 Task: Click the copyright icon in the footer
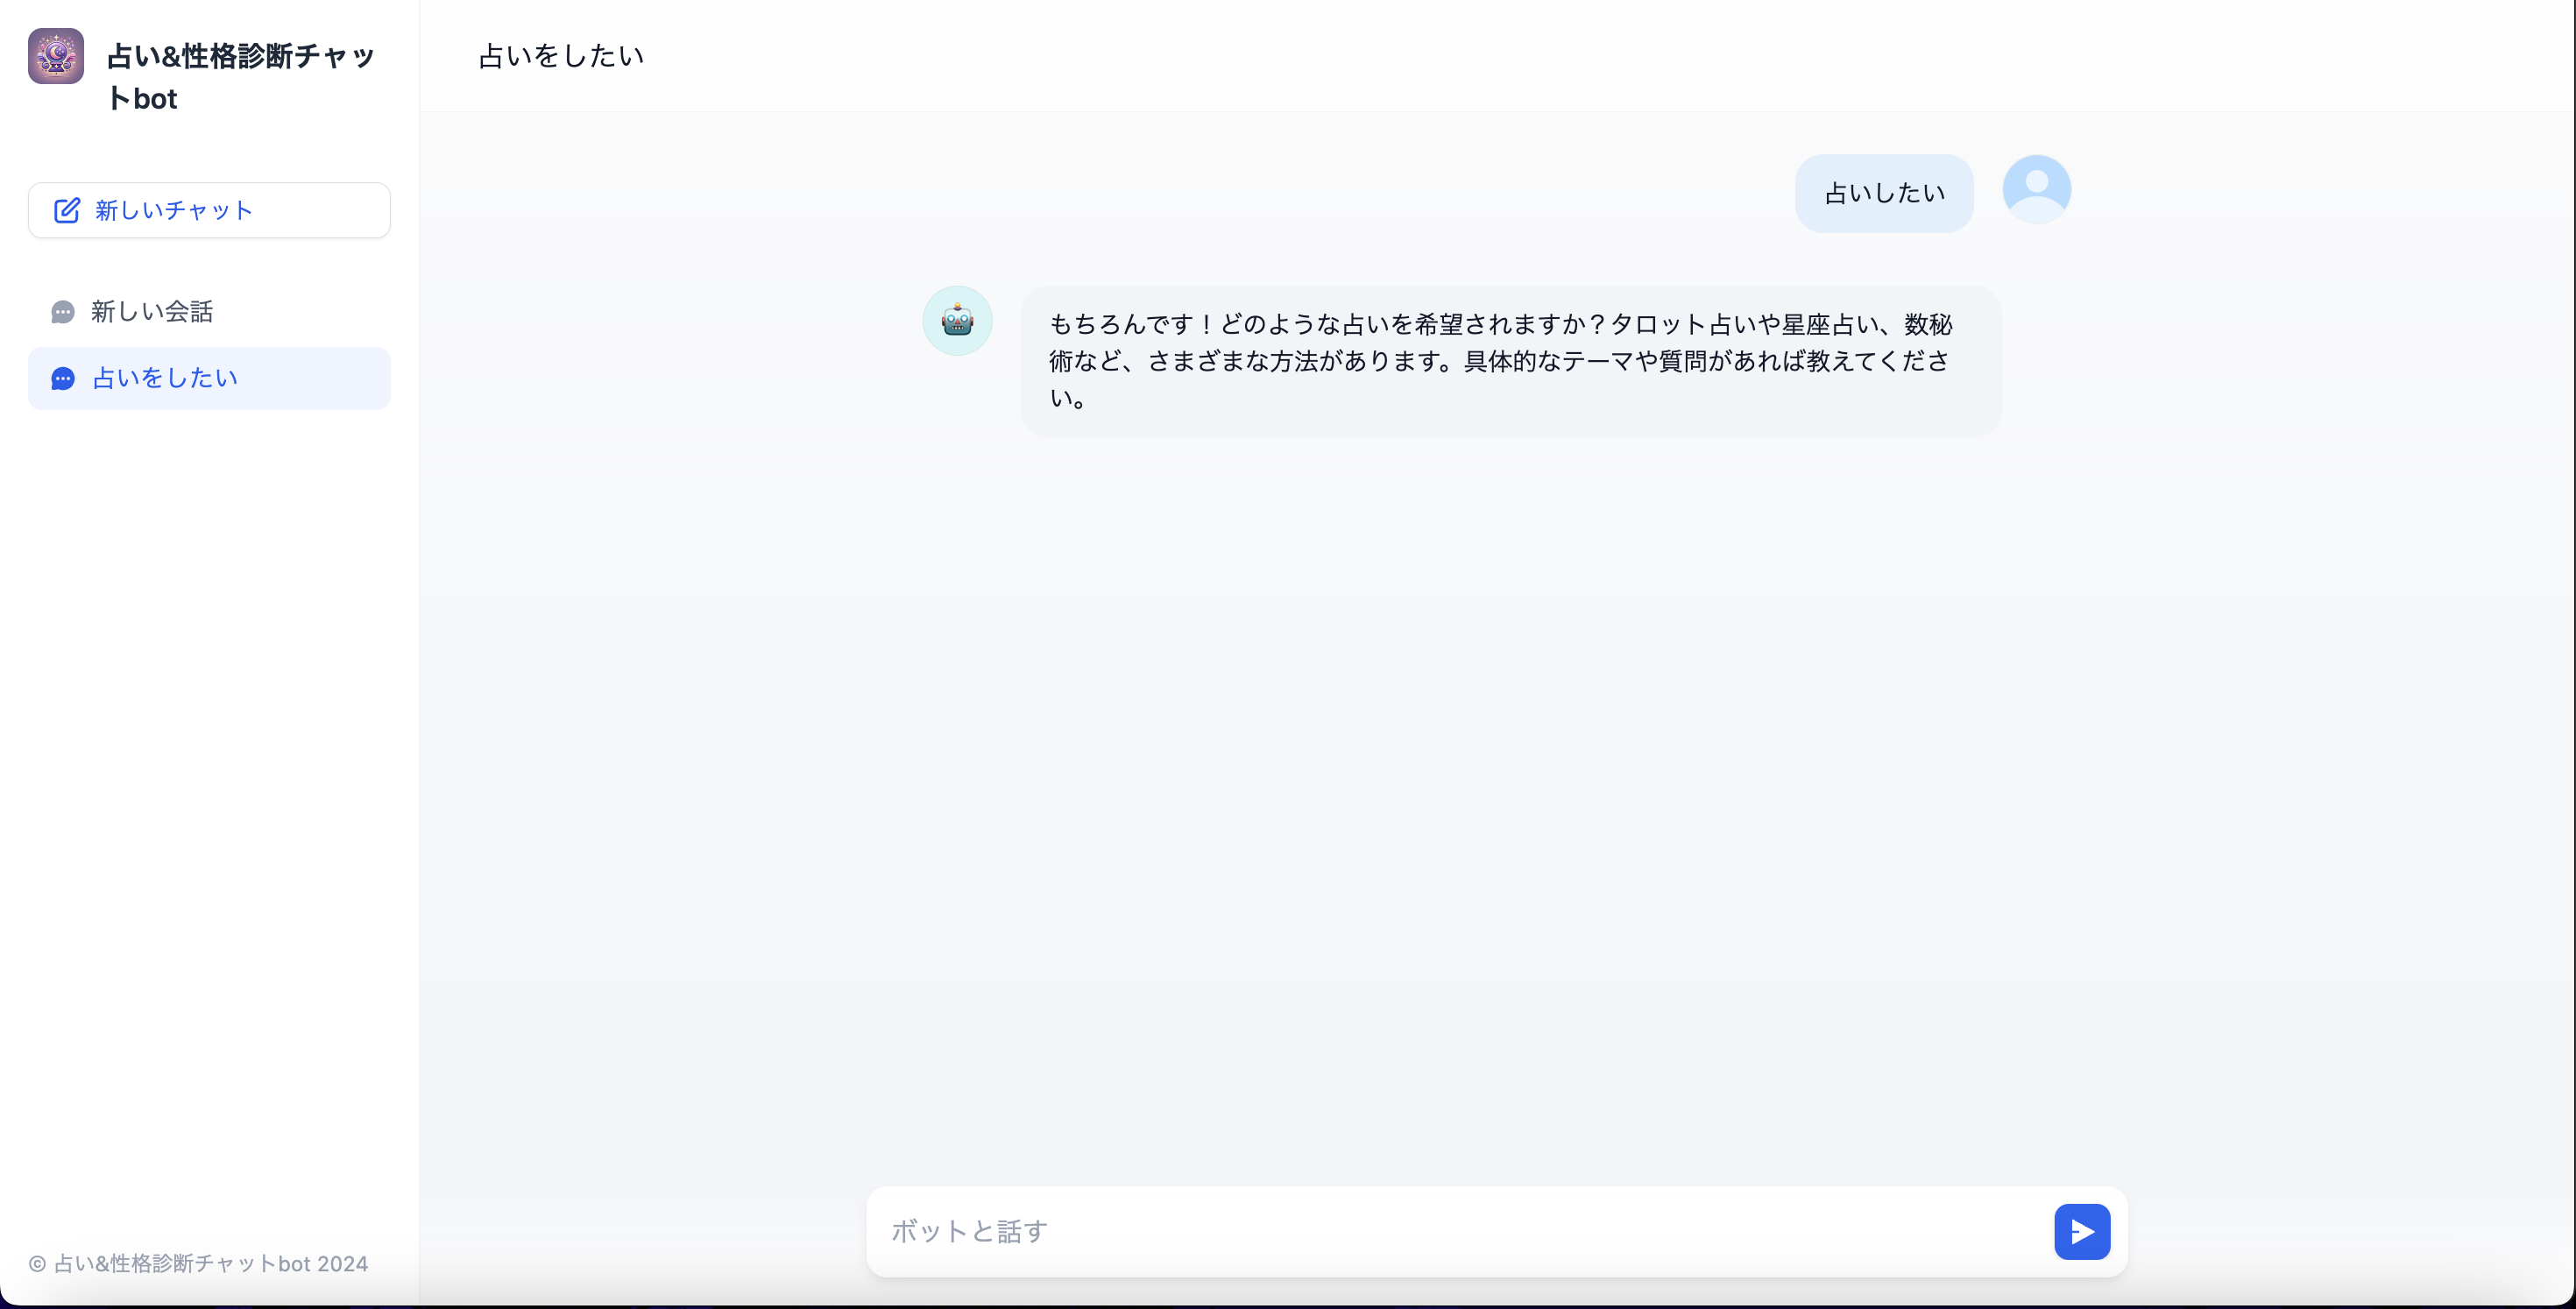(x=36, y=1263)
